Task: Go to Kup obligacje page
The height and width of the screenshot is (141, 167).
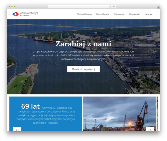Action: click(x=103, y=14)
